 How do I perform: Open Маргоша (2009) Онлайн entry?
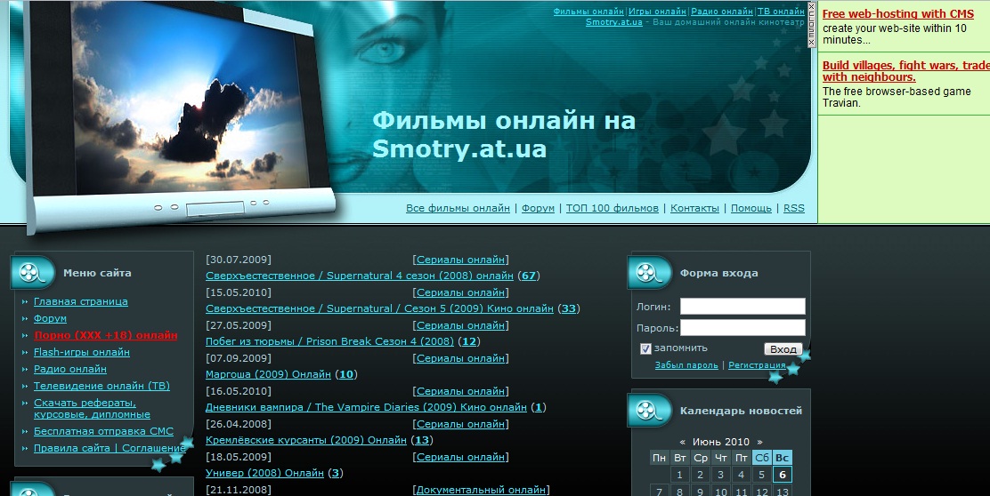(268, 373)
